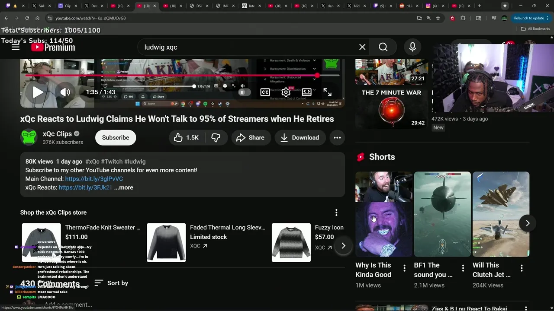Open ThermoFade Knit Sweater product thumbnail
Screen dimensions: 554x311
(x=41, y=242)
